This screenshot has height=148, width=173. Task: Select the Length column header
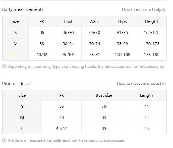tap(147, 95)
